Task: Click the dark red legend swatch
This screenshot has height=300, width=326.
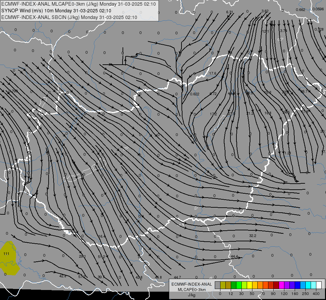Action: [x=276, y=285]
